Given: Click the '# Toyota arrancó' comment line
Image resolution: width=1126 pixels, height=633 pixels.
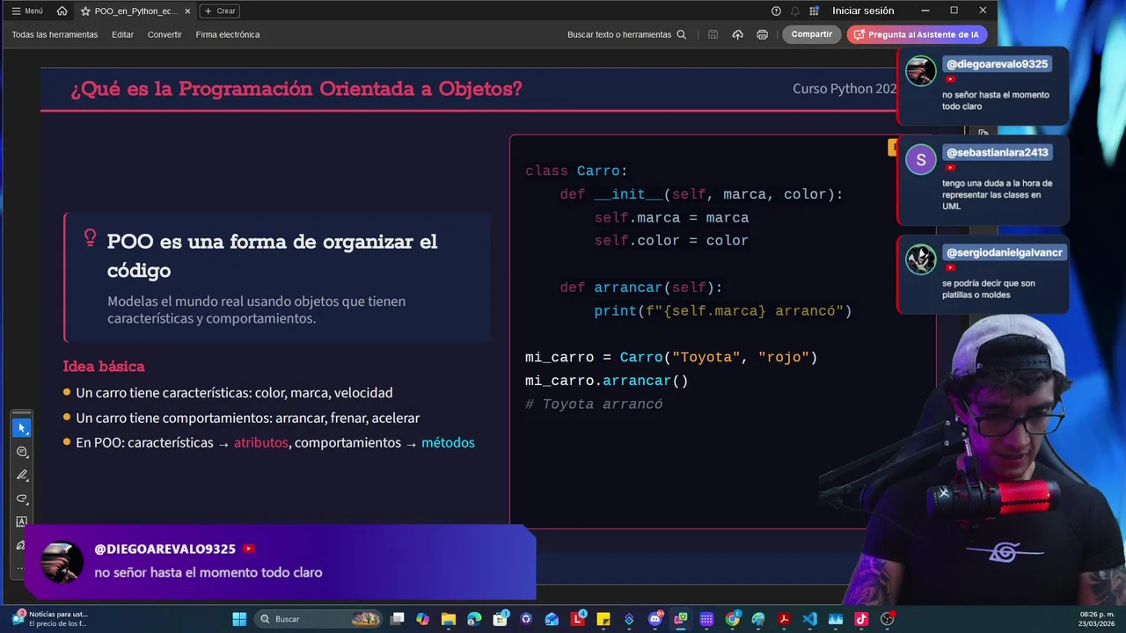Looking at the screenshot, I should [594, 404].
